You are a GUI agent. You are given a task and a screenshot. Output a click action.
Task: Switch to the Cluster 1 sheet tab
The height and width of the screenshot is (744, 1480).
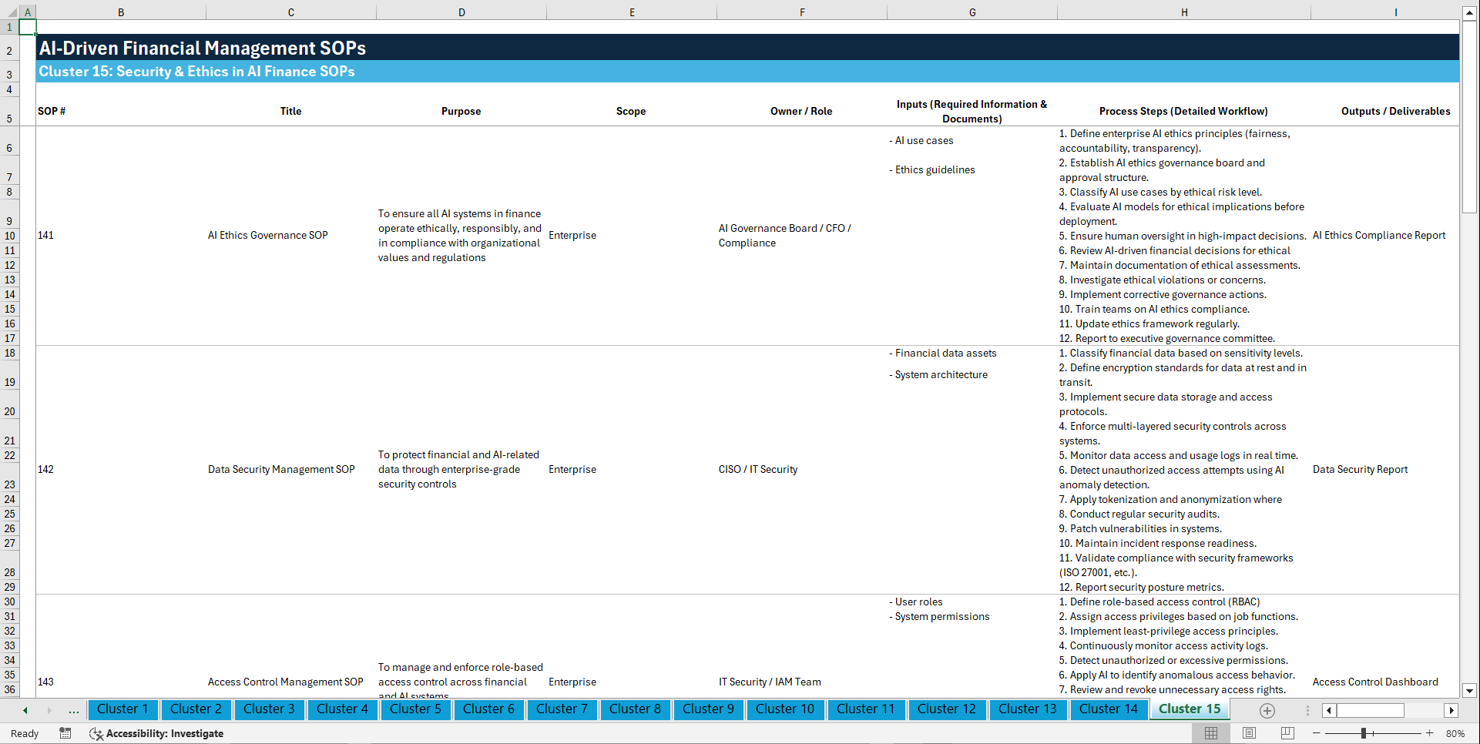click(x=122, y=709)
